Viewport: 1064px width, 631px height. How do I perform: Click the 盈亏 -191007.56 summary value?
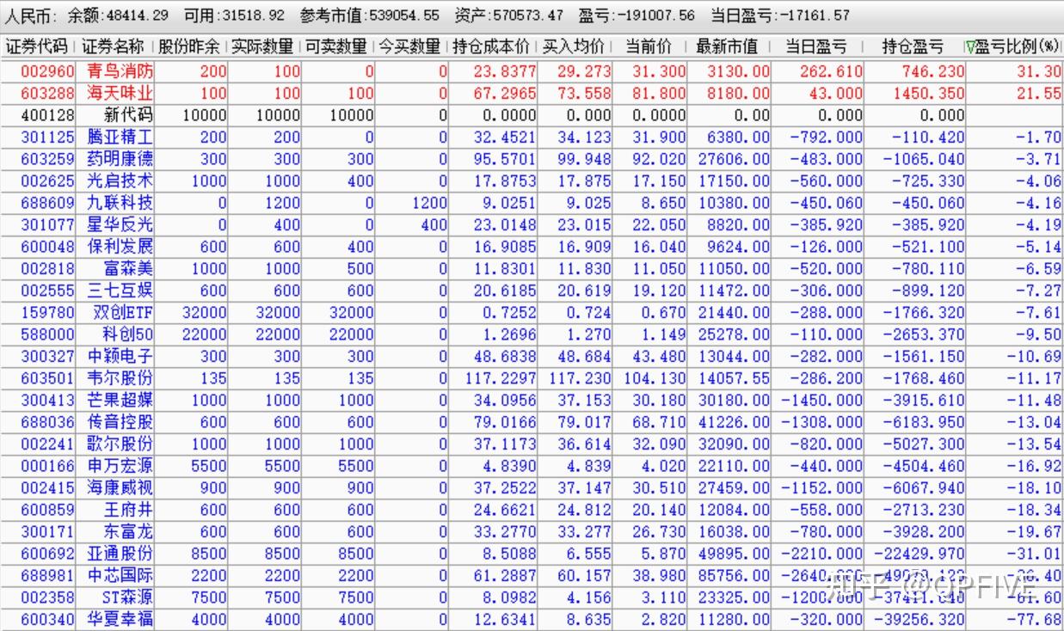coord(637,15)
